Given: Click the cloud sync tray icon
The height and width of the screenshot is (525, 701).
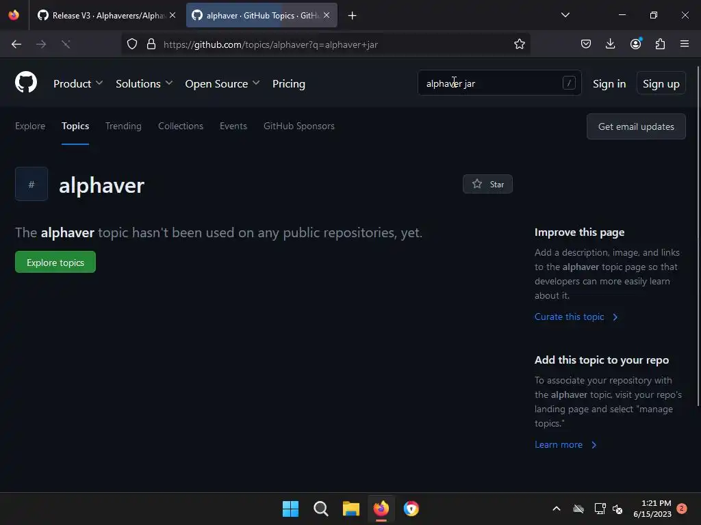Looking at the screenshot, I should click(578, 509).
